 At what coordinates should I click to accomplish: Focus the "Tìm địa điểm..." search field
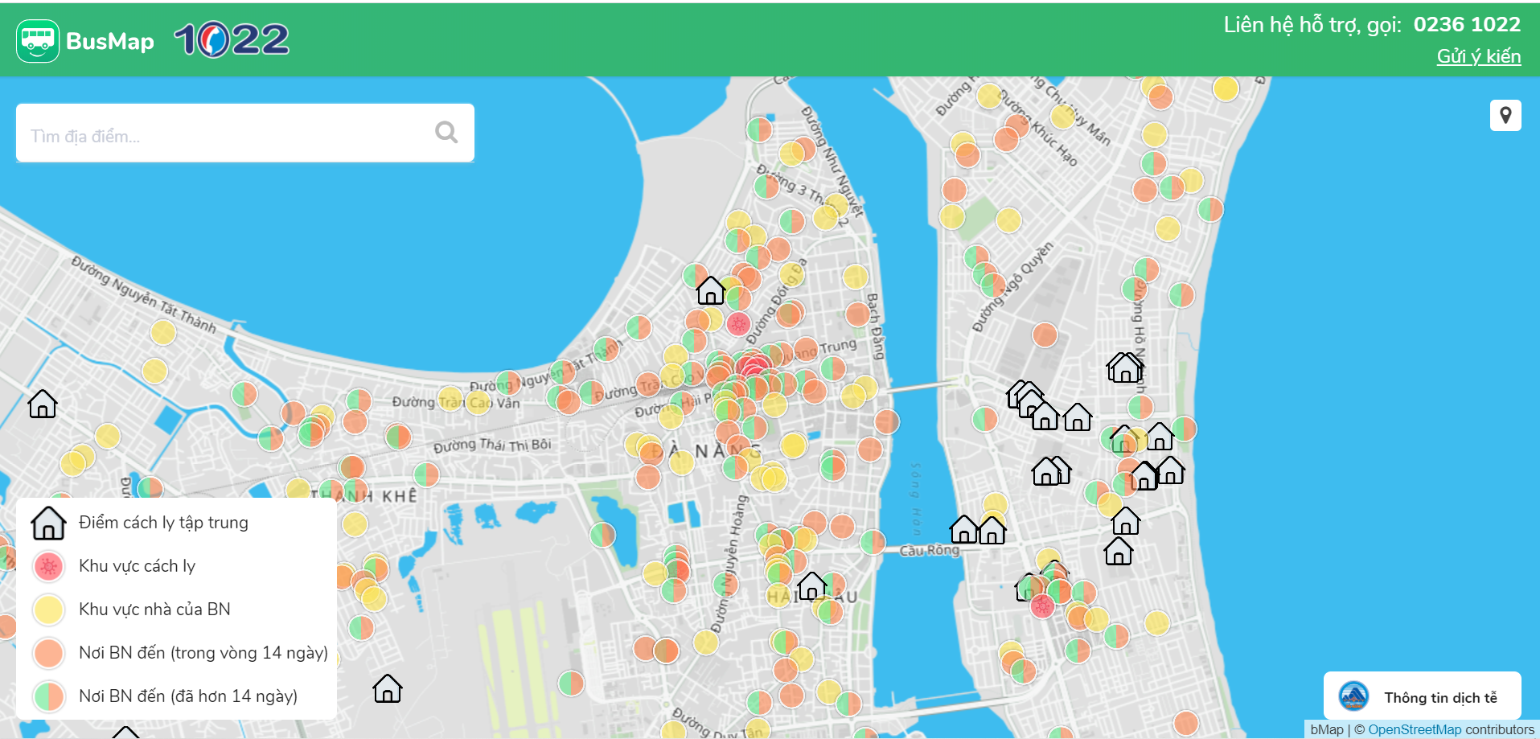click(x=225, y=135)
